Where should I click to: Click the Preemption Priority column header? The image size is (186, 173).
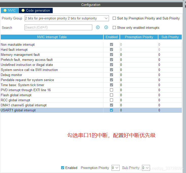[x=139, y=37]
